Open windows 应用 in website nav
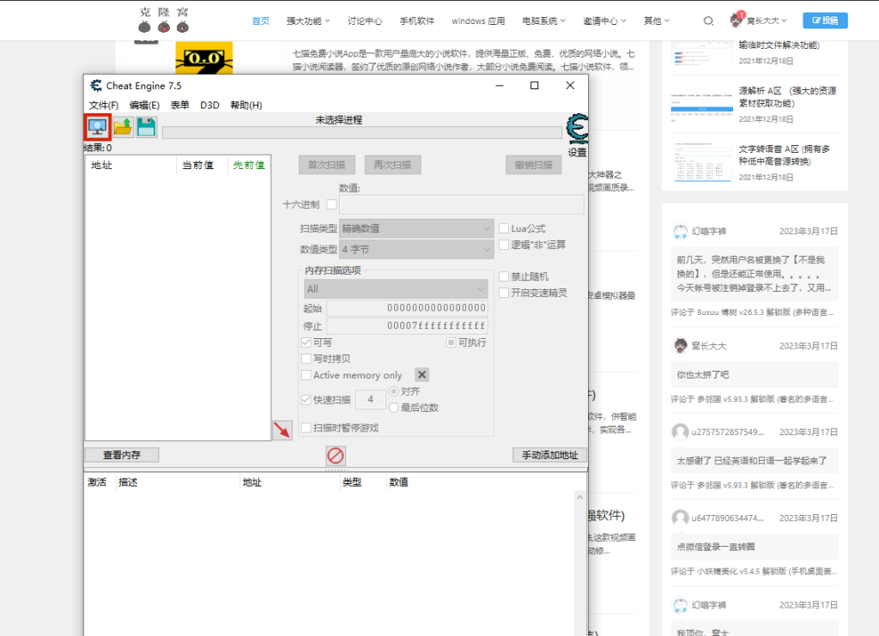This screenshot has height=636, width=879. pyautogui.click(x=478, y=21)
